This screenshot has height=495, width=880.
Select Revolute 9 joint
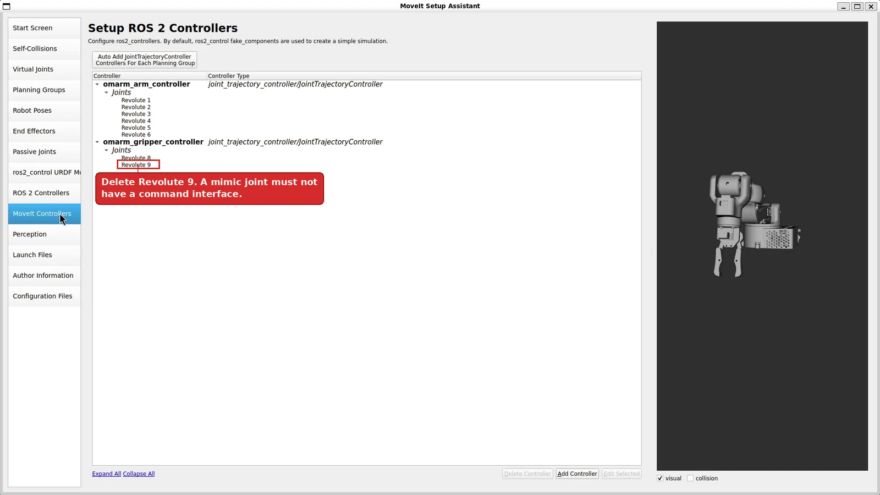click(x=136, y=165)
